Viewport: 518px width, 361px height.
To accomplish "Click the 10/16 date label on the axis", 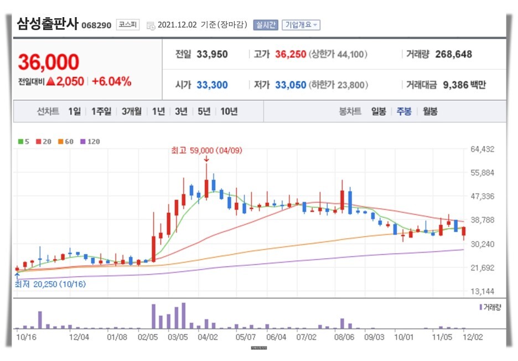I will (x=26, y=337).
